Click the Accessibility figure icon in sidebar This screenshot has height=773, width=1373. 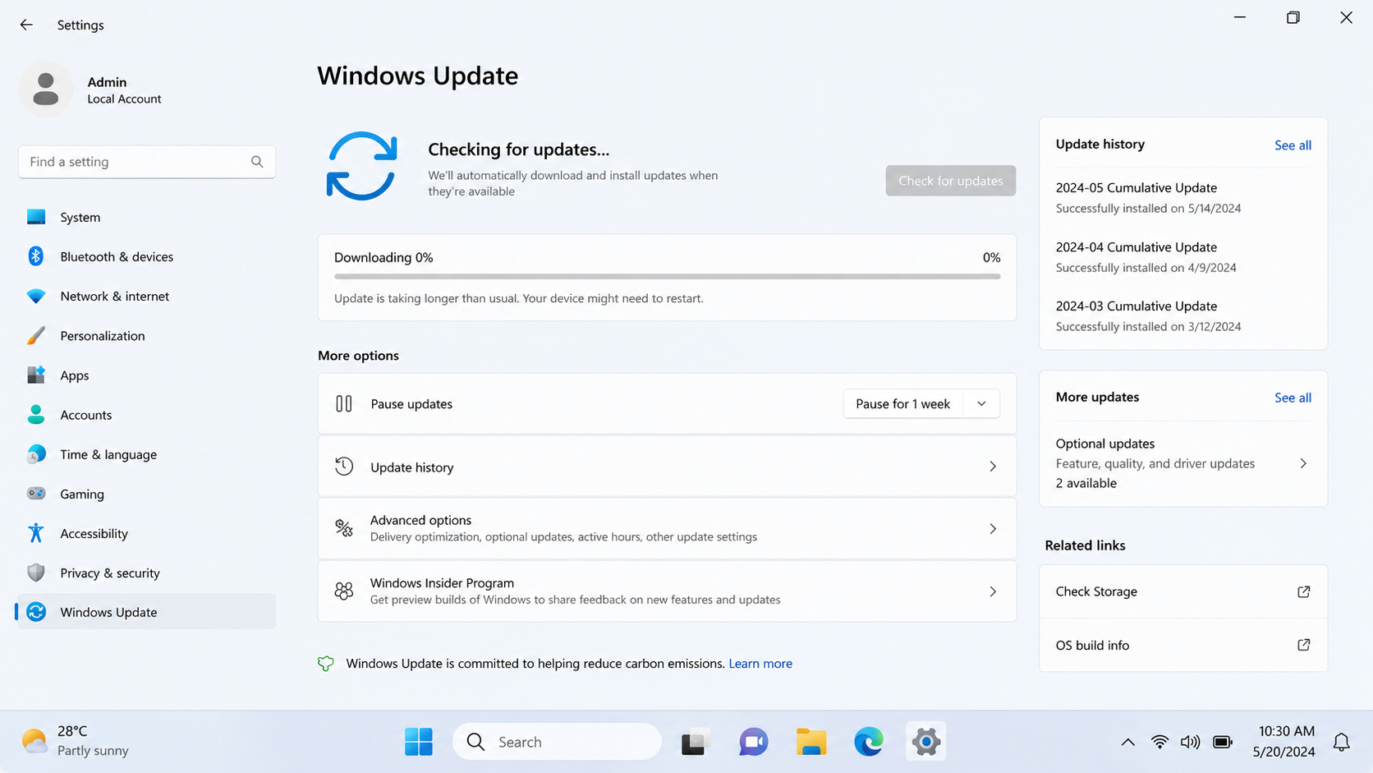pos(36,532)
